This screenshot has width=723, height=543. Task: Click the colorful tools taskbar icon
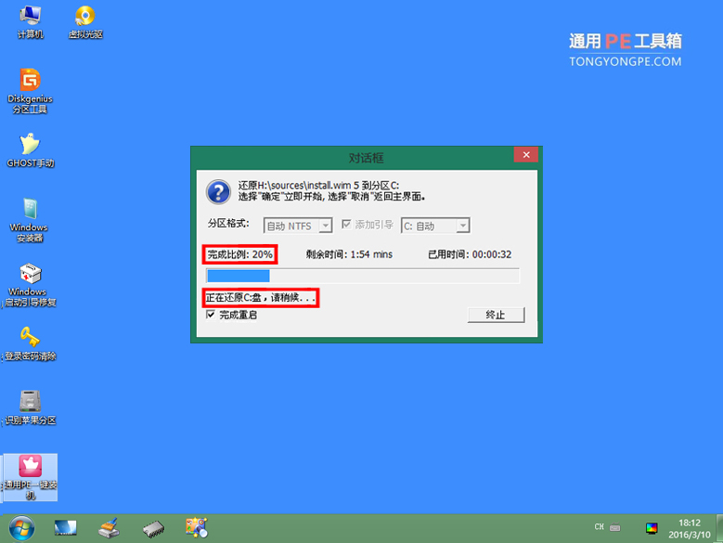pos(197,528)
